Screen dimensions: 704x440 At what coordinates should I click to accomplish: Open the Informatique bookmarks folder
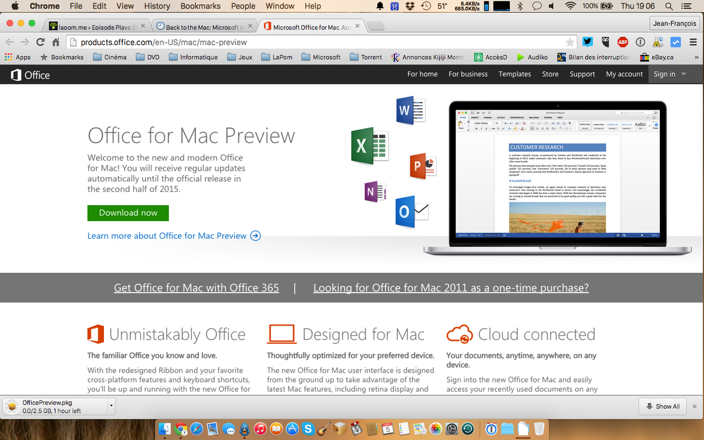194,57
